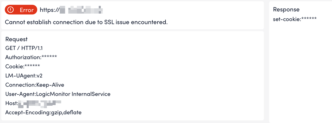
Task: Select the GET / HTTP/1.1 line
Action: click(x=24, y=48)
